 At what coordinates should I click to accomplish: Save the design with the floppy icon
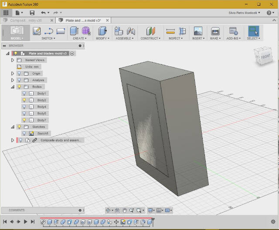[x=32, y=13]
